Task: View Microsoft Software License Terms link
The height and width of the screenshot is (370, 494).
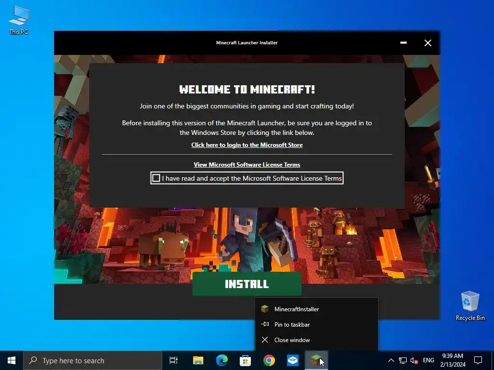Action: pyautogui.click(x=247, y=165)
